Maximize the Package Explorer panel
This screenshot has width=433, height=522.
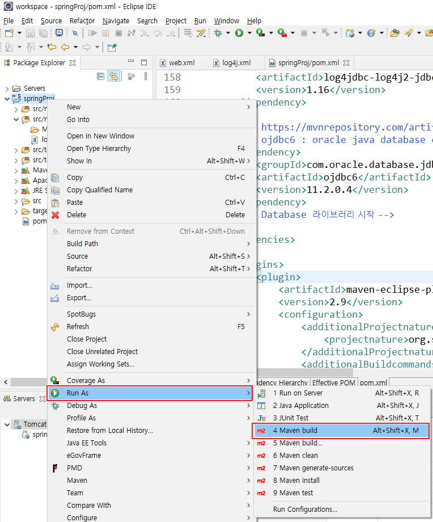click(x=144, y=62)
